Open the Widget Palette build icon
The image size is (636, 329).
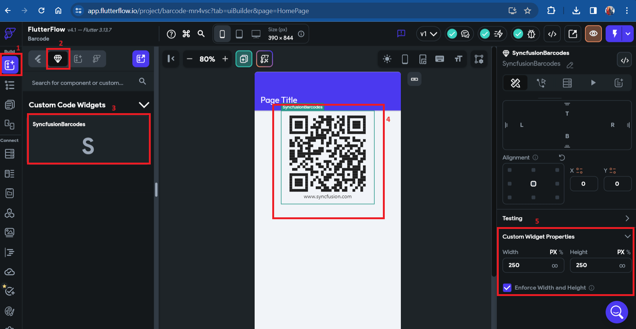[x=10, y=65]
